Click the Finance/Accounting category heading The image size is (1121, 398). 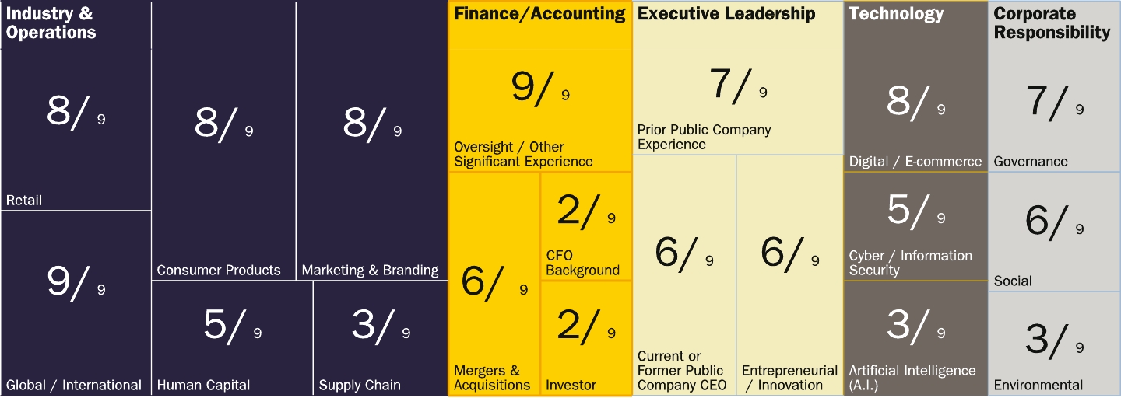(x=539, y=14)
